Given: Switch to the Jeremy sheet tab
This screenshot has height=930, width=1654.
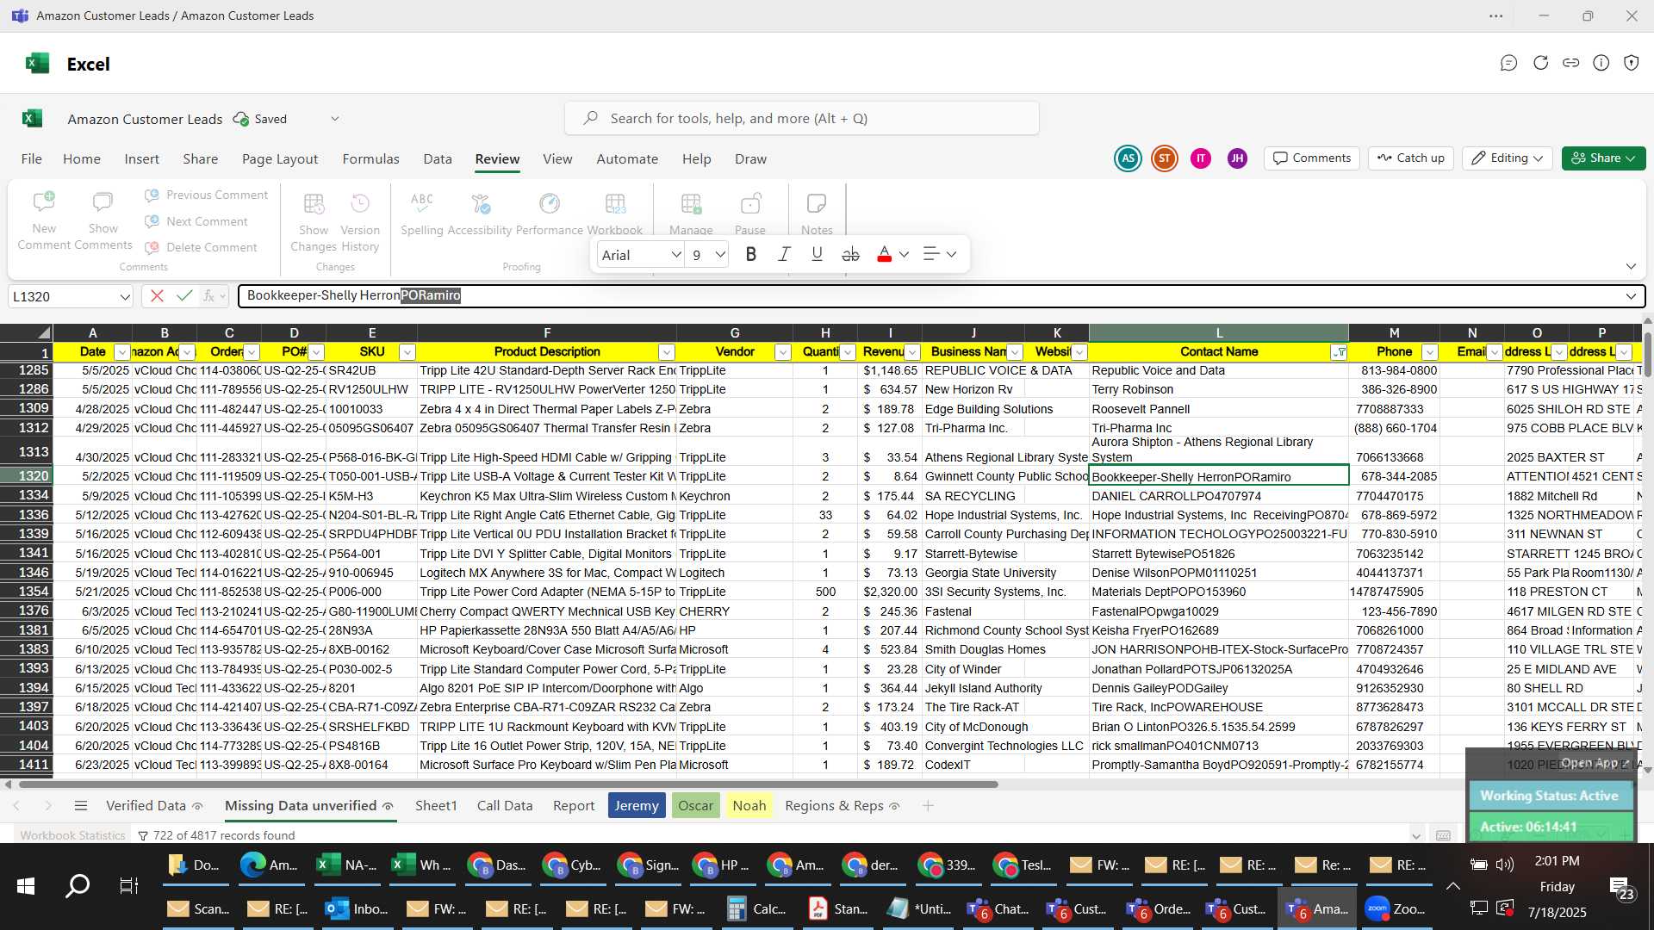Looking at the screenshot, I should 637,806.
